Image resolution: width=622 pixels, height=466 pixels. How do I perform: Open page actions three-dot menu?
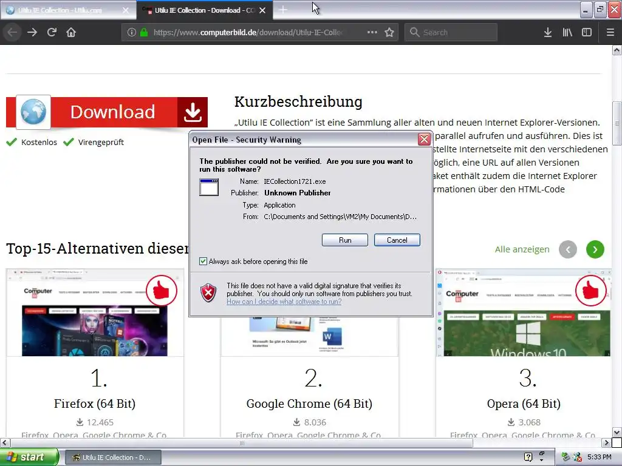372,32
